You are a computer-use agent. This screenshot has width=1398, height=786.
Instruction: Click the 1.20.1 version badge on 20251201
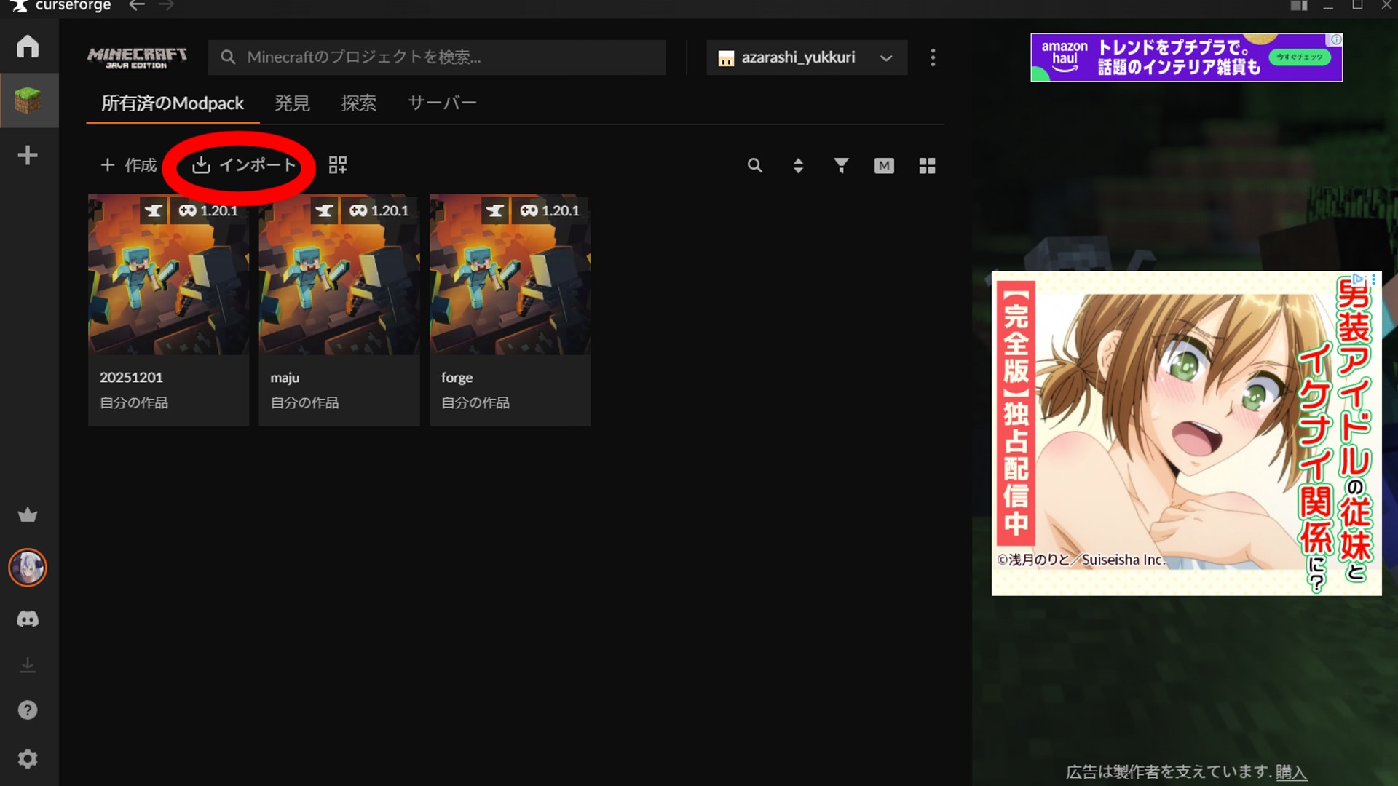(208, 211)
